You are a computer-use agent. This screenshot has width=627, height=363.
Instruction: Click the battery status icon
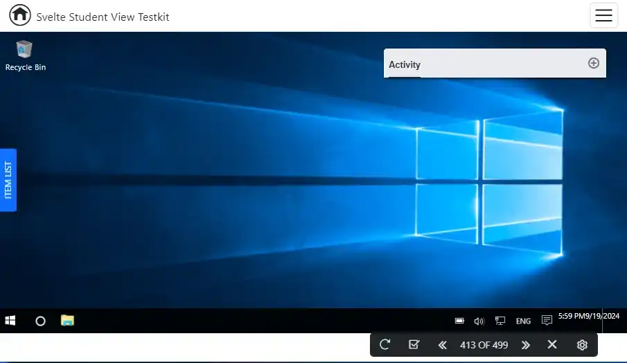click(x=459, y=321)
